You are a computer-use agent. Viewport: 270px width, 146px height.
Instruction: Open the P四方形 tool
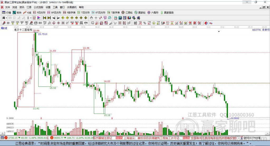(x=39, y=13)
